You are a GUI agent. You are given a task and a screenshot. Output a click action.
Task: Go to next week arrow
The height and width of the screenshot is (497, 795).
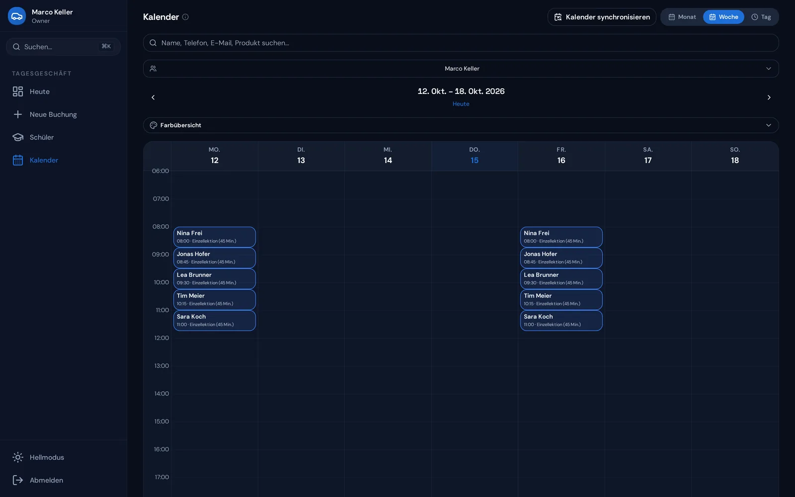point(769,97)
